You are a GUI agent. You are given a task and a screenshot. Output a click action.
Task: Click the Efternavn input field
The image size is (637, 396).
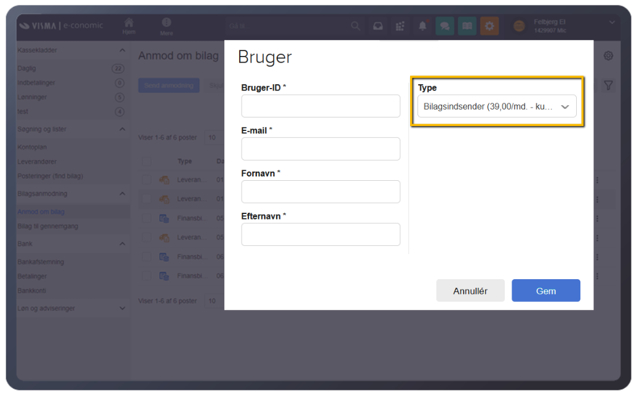pos(320,234)
